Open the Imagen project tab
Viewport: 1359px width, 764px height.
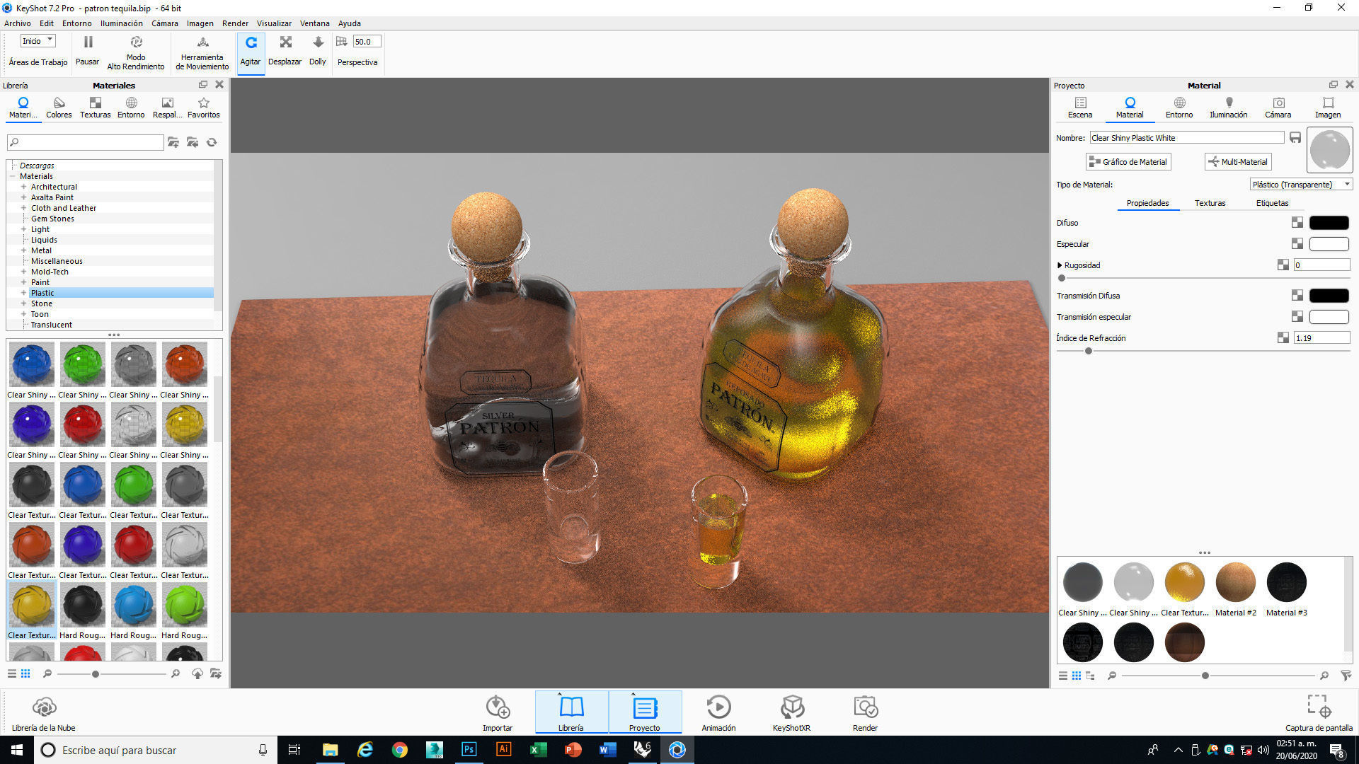coord(1328,108)
